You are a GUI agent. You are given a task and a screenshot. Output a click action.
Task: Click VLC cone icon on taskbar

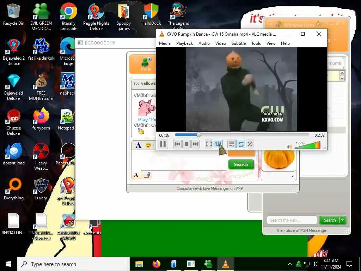[226, 264]
